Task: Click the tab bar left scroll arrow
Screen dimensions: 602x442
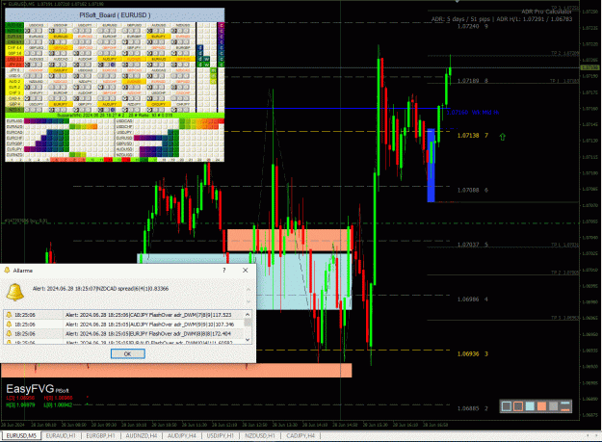Action: (x=588, y=436)
